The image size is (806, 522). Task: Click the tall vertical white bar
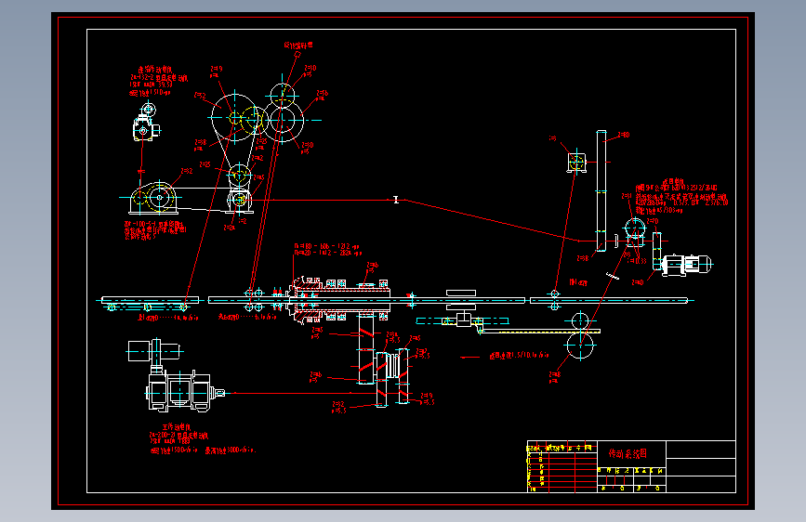601,190
